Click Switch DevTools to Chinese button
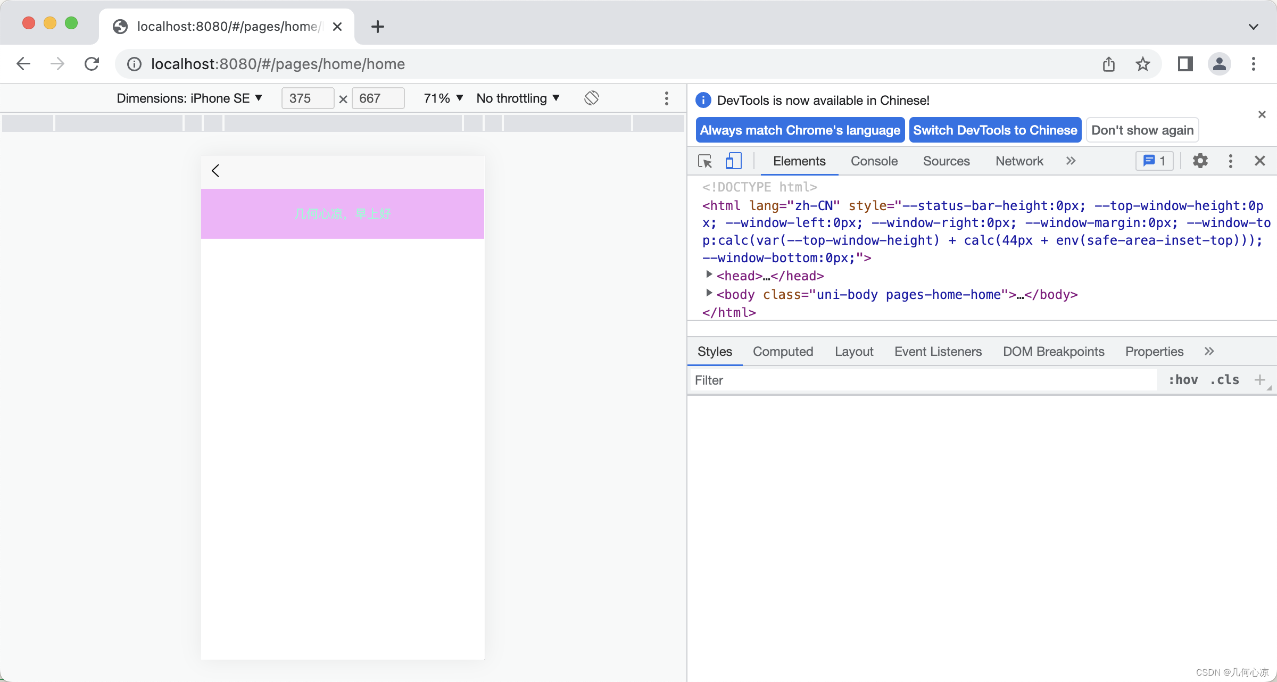Viewport: 1277px width, 682px height. pos(995,130)
